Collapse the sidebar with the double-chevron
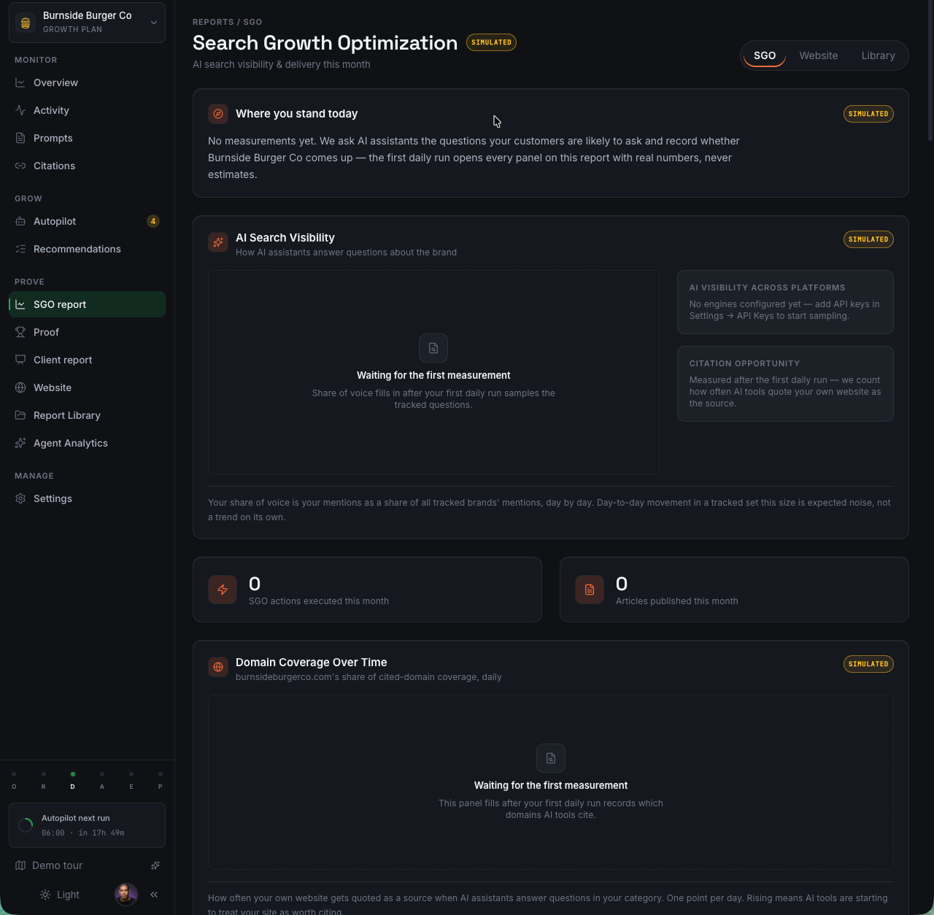The image size is (934, 915). (154, 895)
